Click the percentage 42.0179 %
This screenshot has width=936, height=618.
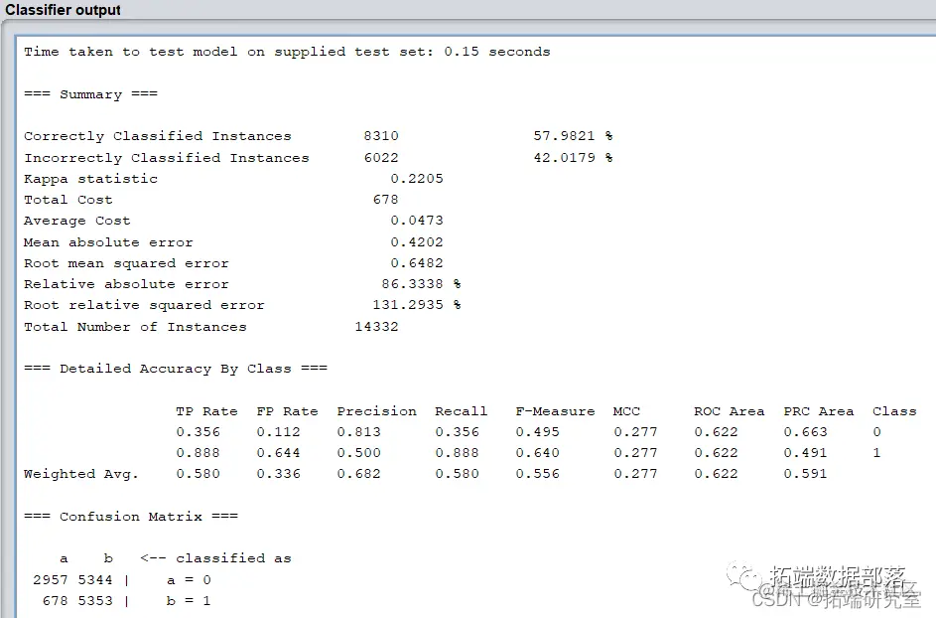tap(573, 158)
